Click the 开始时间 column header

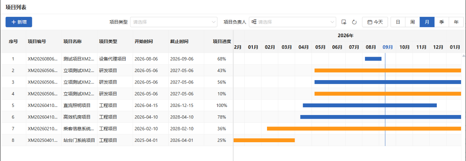pyautogui.click(x=144, y=41)
